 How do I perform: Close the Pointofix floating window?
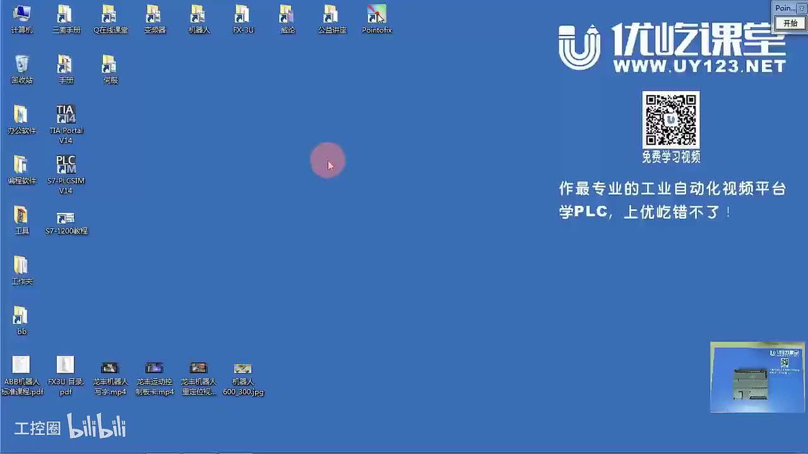click(x=802, y=9)
